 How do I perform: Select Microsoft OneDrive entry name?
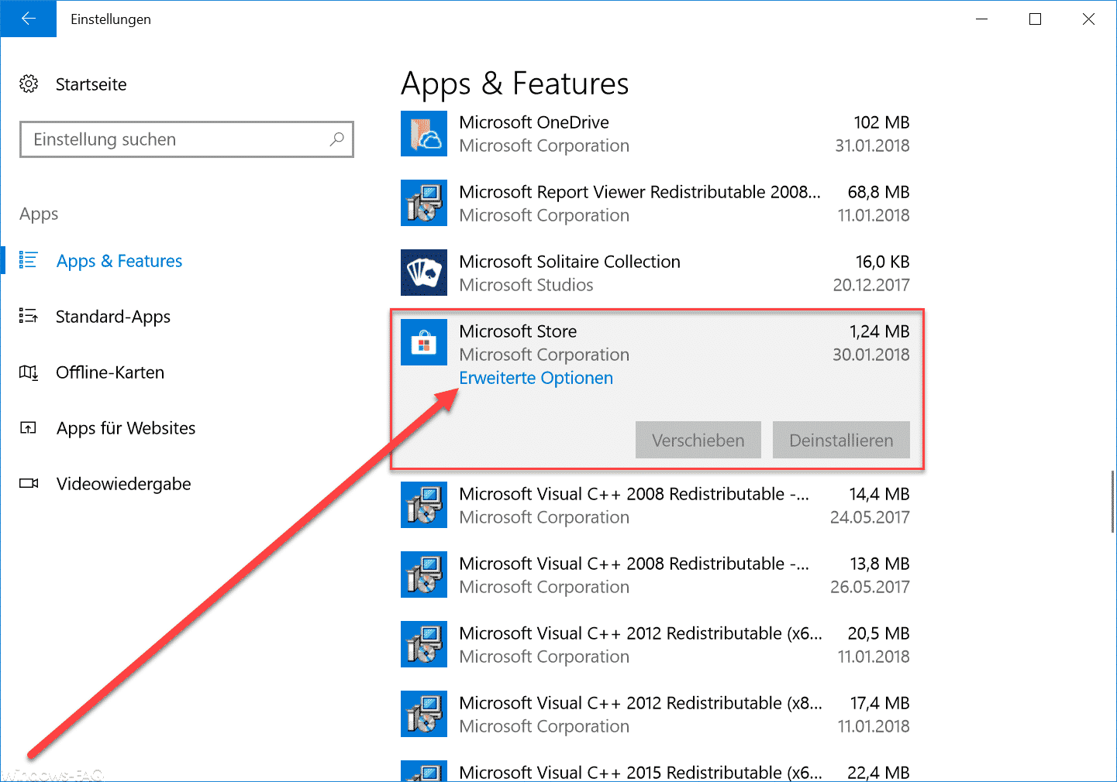click(534, 122)
